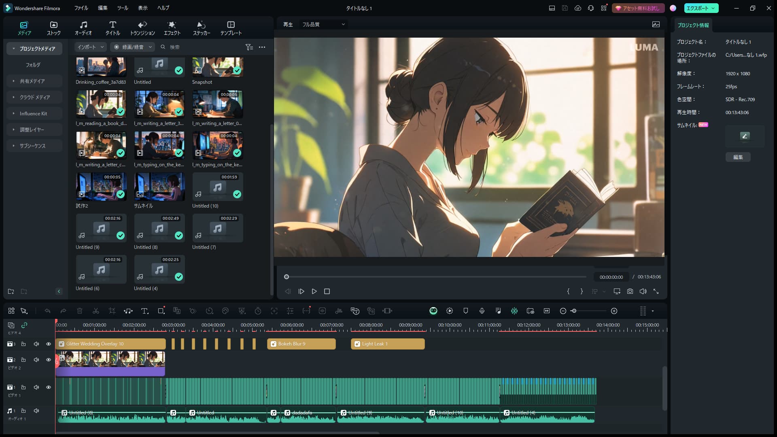777x437 pixels.
Task: Take a snapshot with the camera icon
Action: click(630, 291)
